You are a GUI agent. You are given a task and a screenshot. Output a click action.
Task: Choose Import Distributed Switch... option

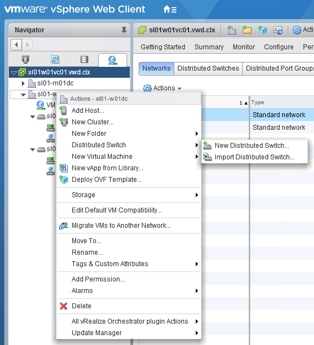tap(255, 157)
